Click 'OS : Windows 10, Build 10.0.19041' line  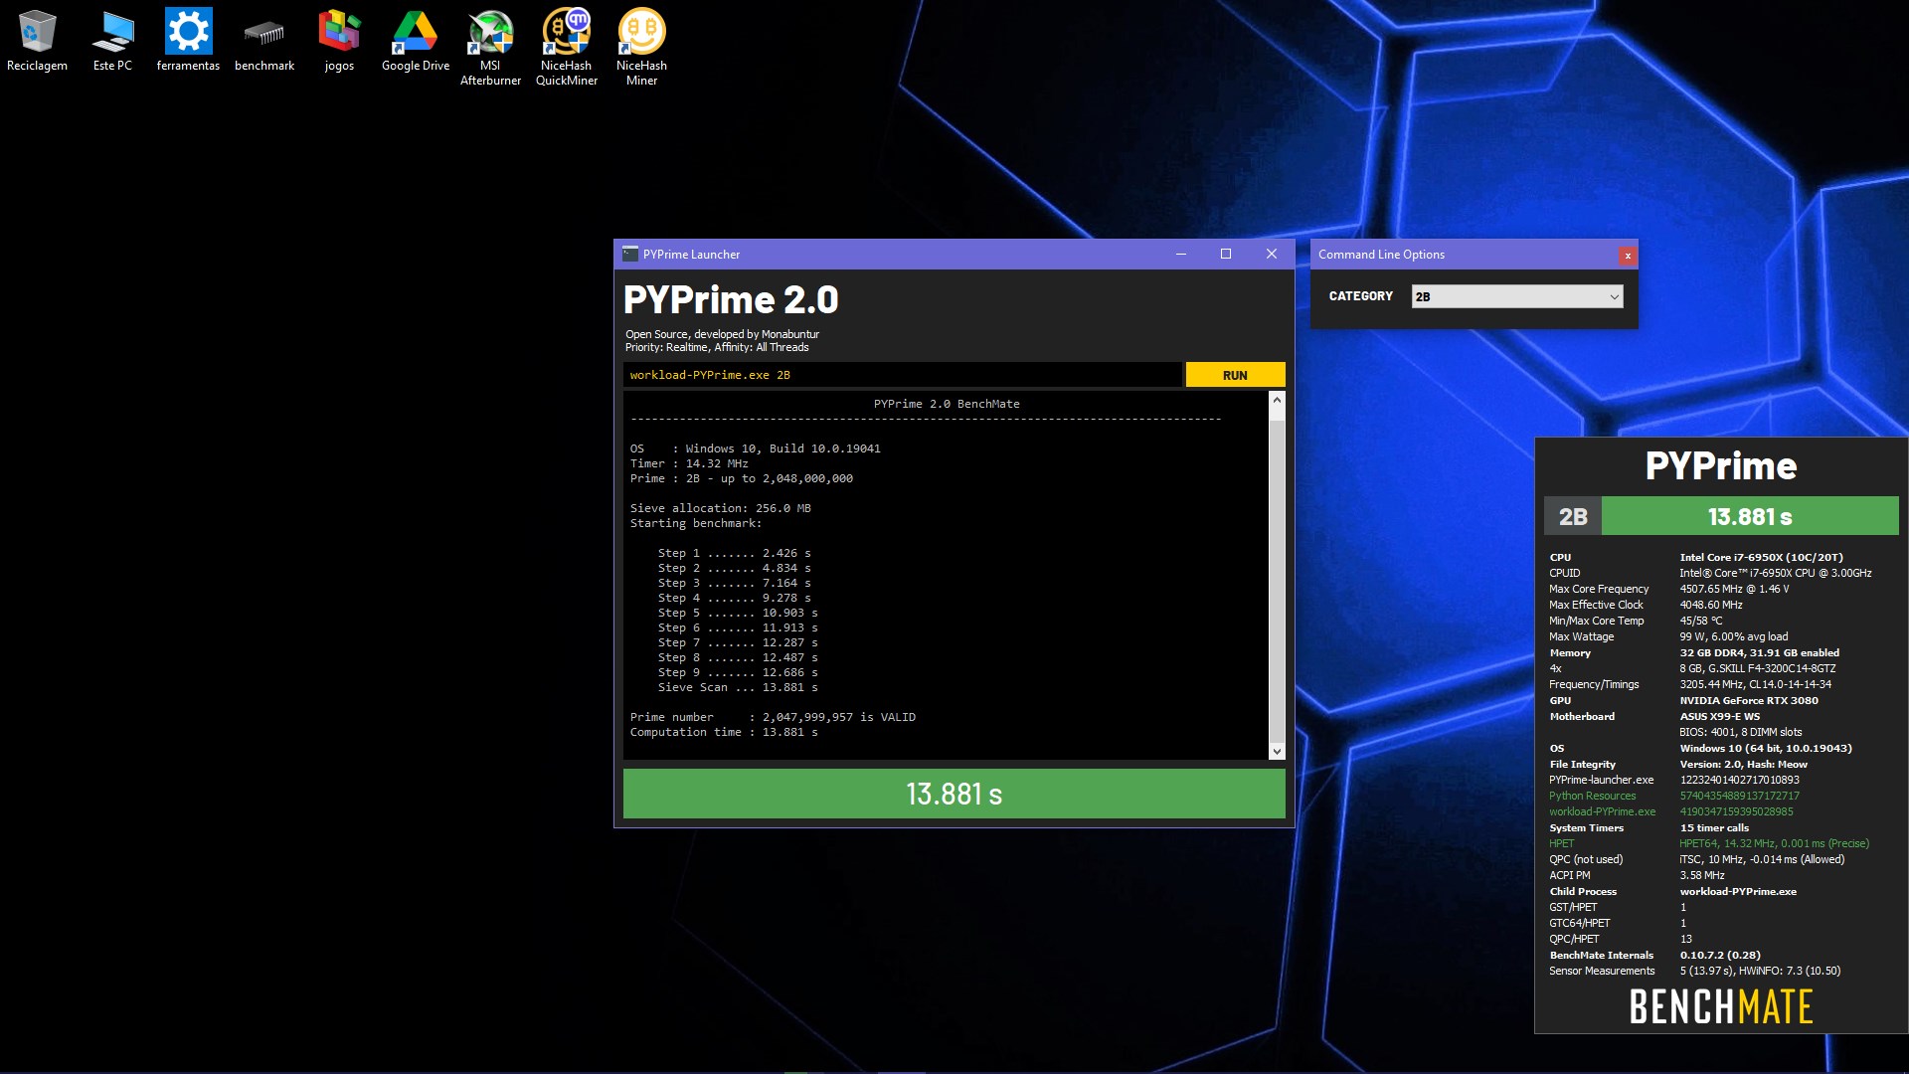tap(755, 448)
